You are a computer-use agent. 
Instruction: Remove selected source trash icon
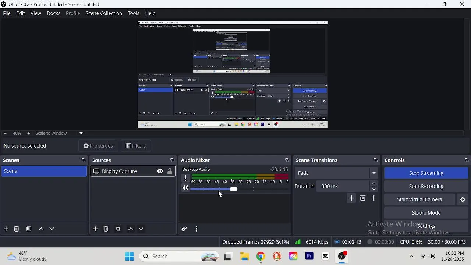pyautogui.click(x=106, y=229)
